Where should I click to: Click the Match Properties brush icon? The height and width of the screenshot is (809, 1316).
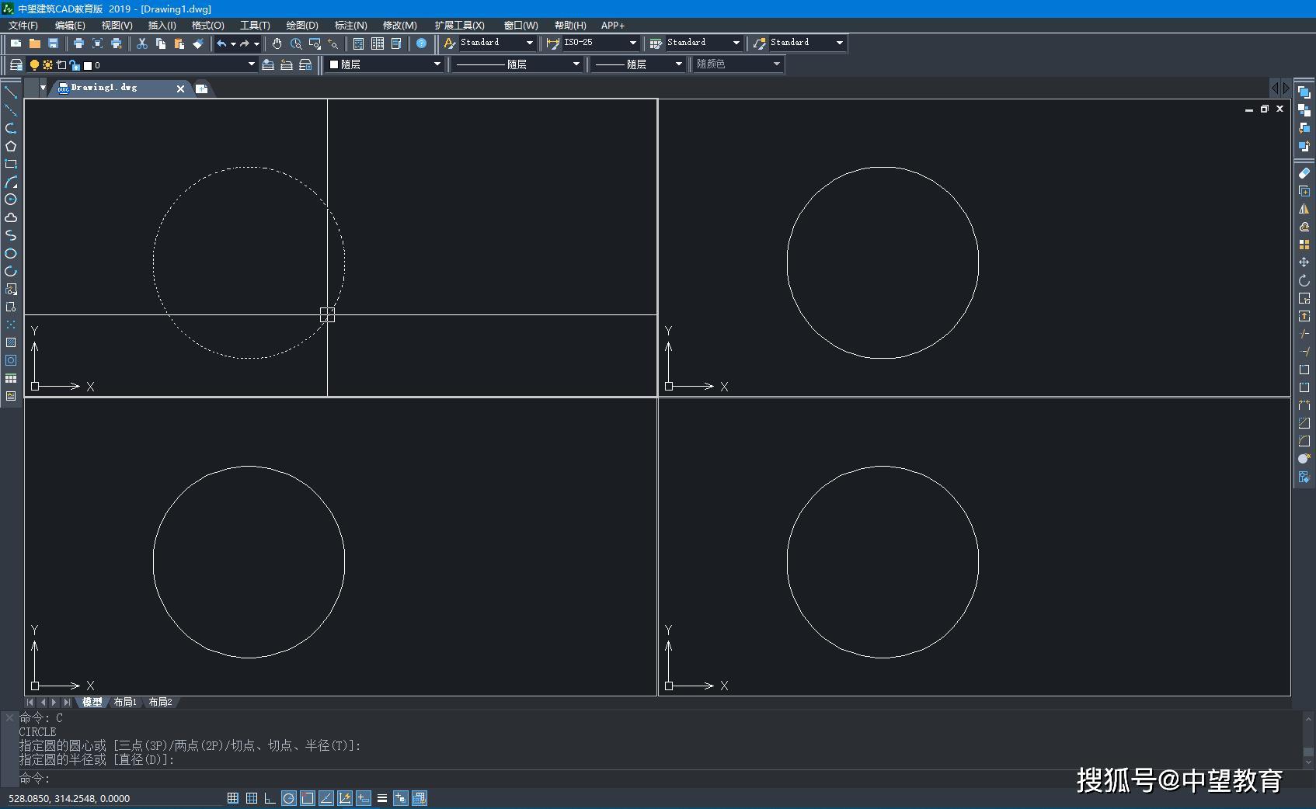(x=198, y=43)
